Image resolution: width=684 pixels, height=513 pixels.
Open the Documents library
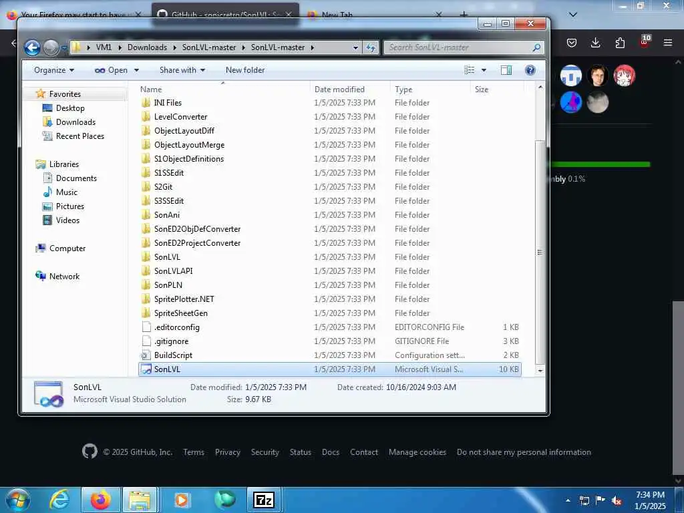coord(76,178)
